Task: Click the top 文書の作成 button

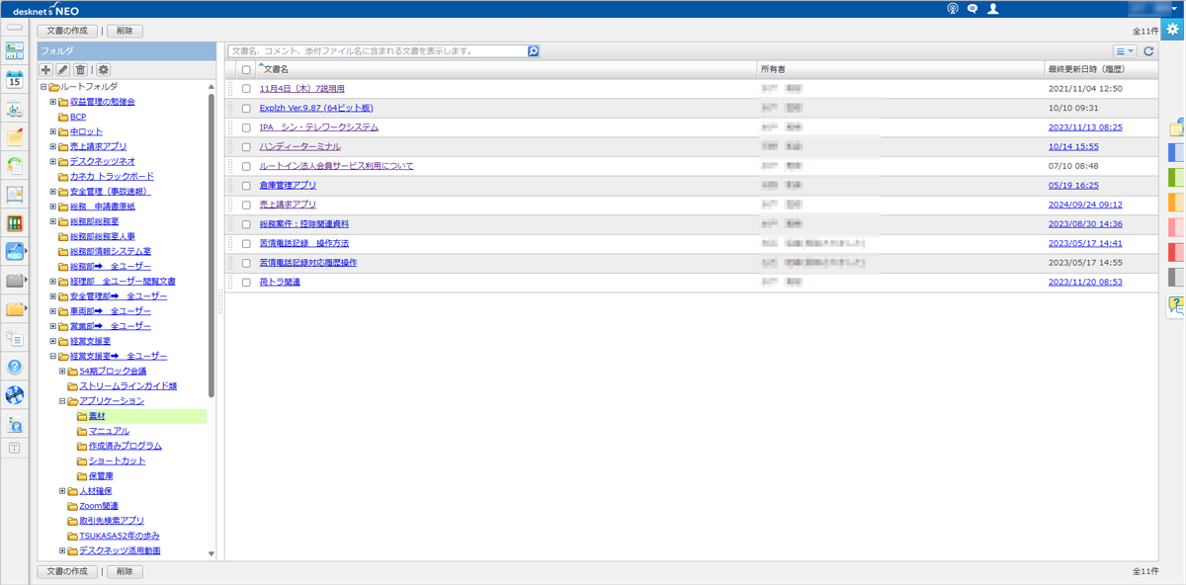Action: [x=67, y=32]
